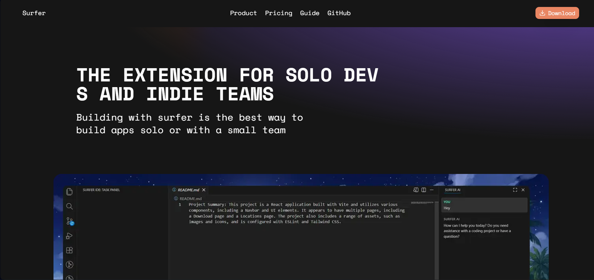This screenshot has width=594, height=280.
Task: Click the 'Hey' user message bubble
Action: tap(484, 205)
